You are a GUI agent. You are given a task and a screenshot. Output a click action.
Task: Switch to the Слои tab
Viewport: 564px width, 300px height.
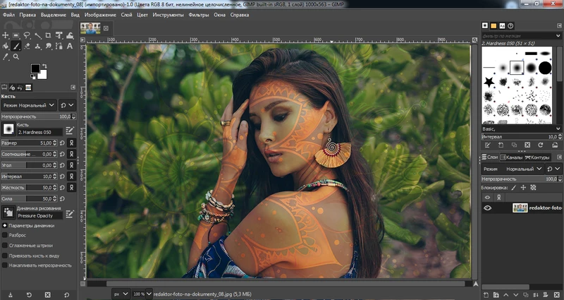489,157
